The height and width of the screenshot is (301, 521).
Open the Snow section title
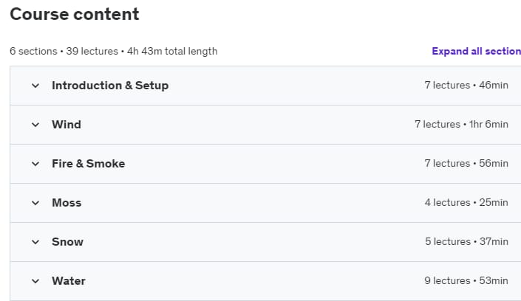coord(67,242)
